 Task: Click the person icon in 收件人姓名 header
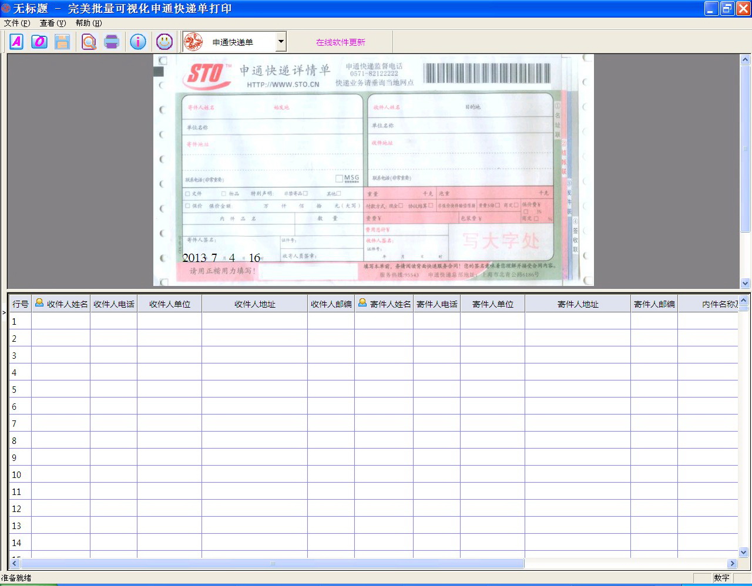click(x=39, y=303)
